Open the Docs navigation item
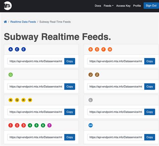 pyautogui.click(x=98, y=6)
